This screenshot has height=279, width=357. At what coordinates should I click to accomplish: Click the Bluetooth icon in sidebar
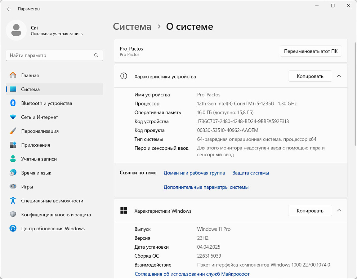13,103
